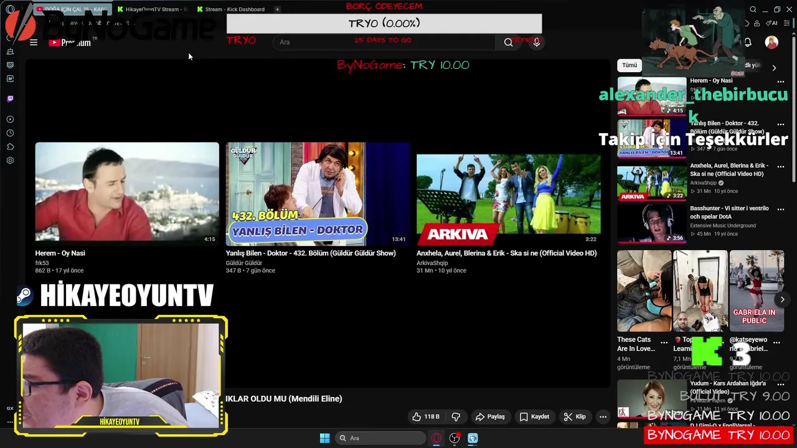Save the video with Kaydet

point(534,416)
